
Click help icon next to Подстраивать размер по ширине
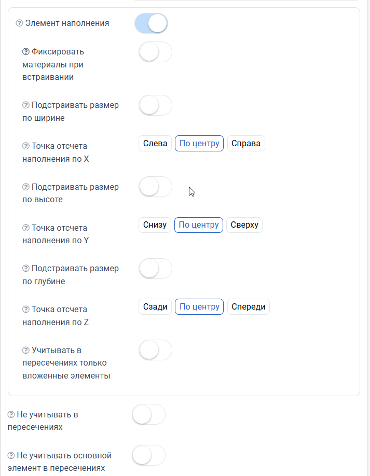[x=26, y=105]
